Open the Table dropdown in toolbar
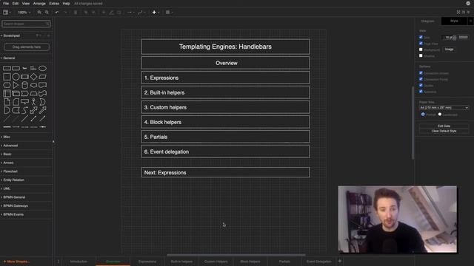This screenshot has height=266, width=474. 169,13
